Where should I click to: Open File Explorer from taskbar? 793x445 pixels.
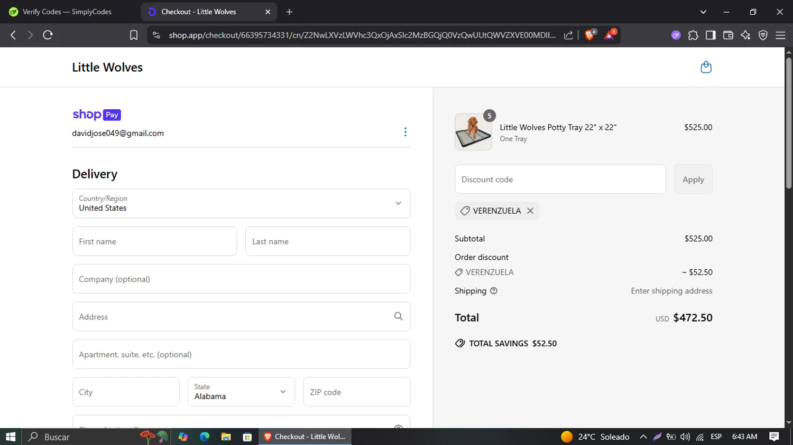pyautogui.click(x=226, y=437)
